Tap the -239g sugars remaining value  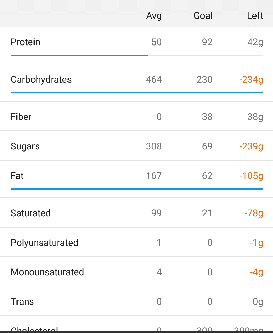pos(251,146)
